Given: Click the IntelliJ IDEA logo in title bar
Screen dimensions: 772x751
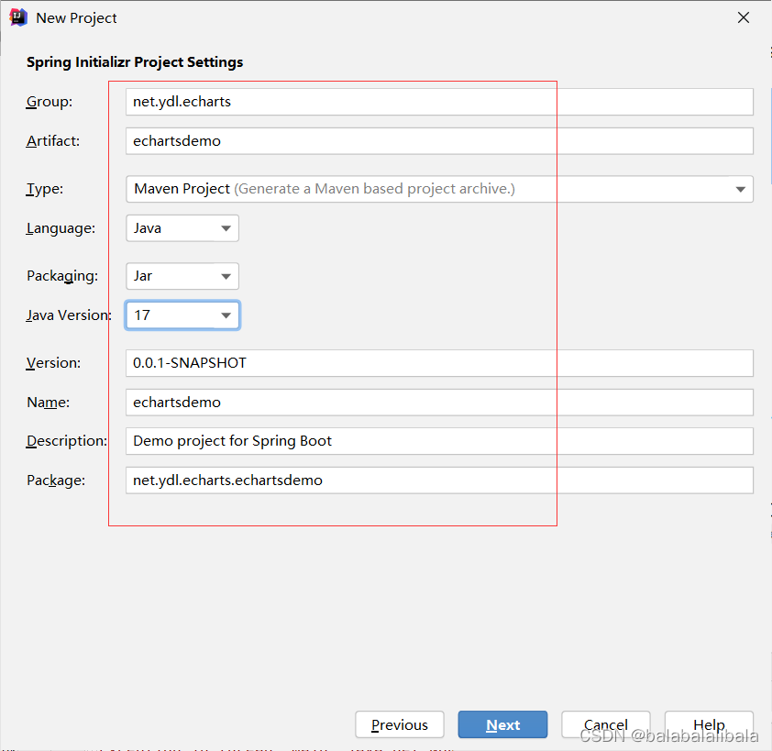Looking at the screenshot, I should pyautogui.click(x=17, y=17).
